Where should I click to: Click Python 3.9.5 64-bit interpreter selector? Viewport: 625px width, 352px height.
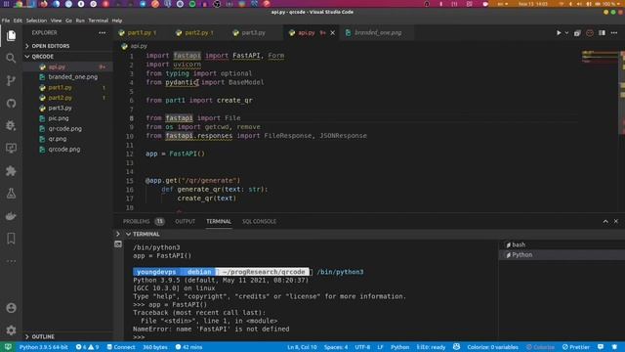tap(43, 347)
